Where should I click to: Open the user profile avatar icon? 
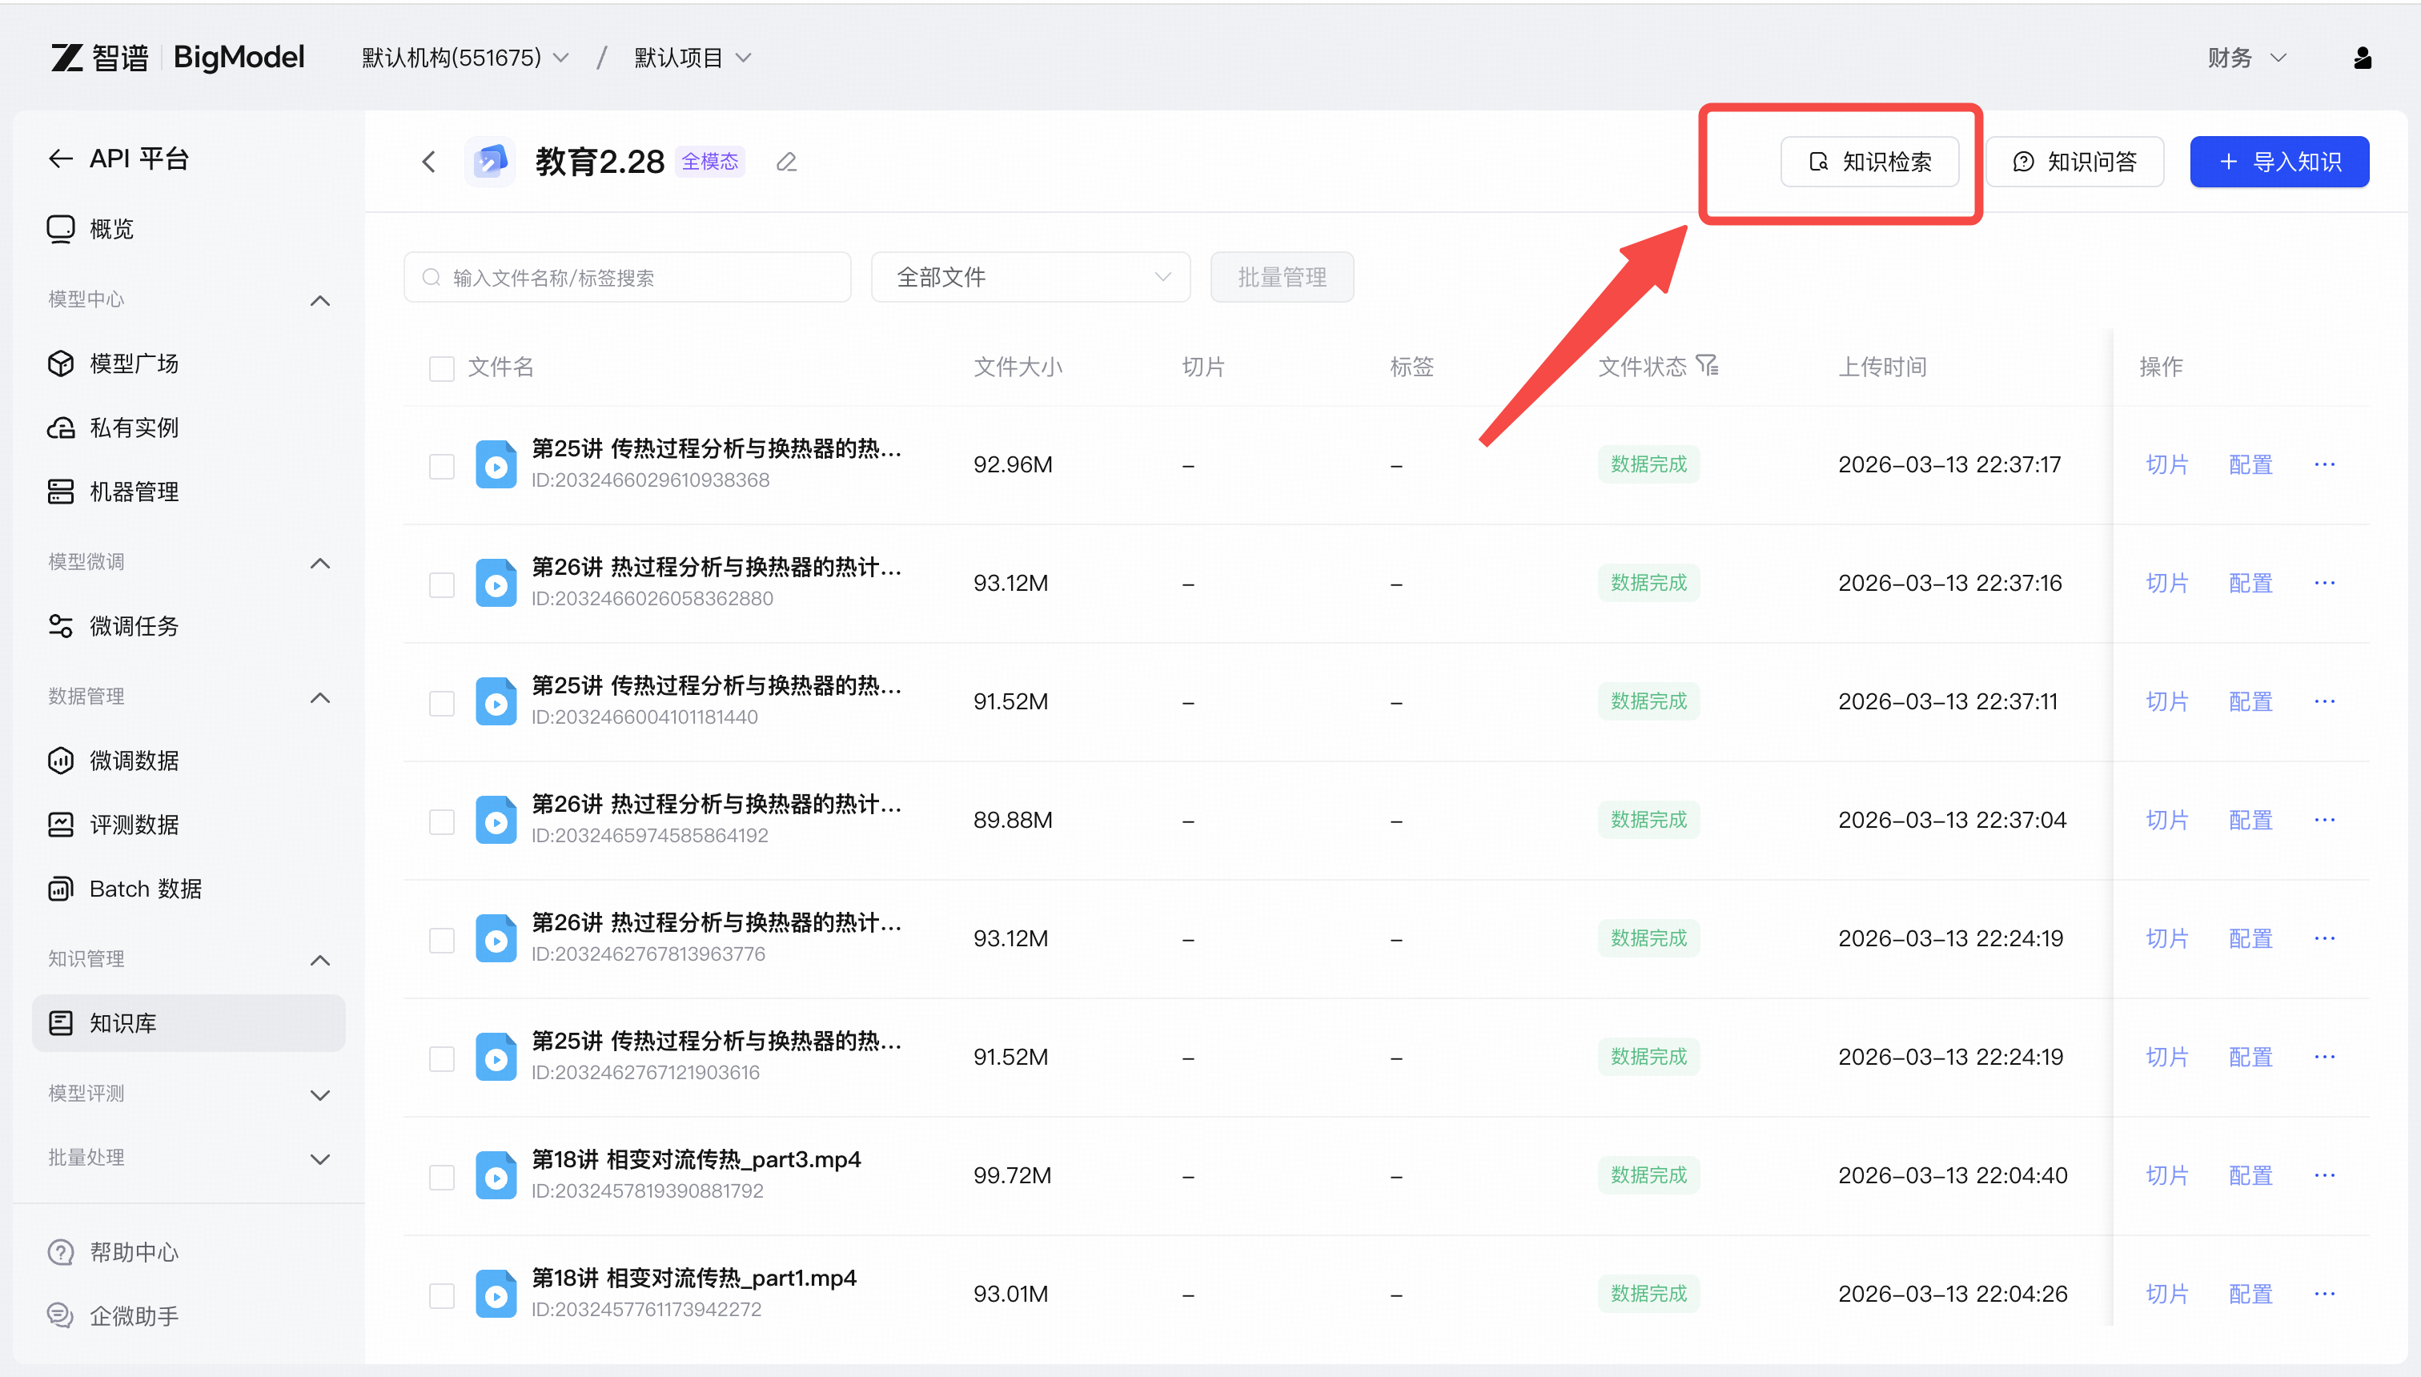coord(2362,58)
